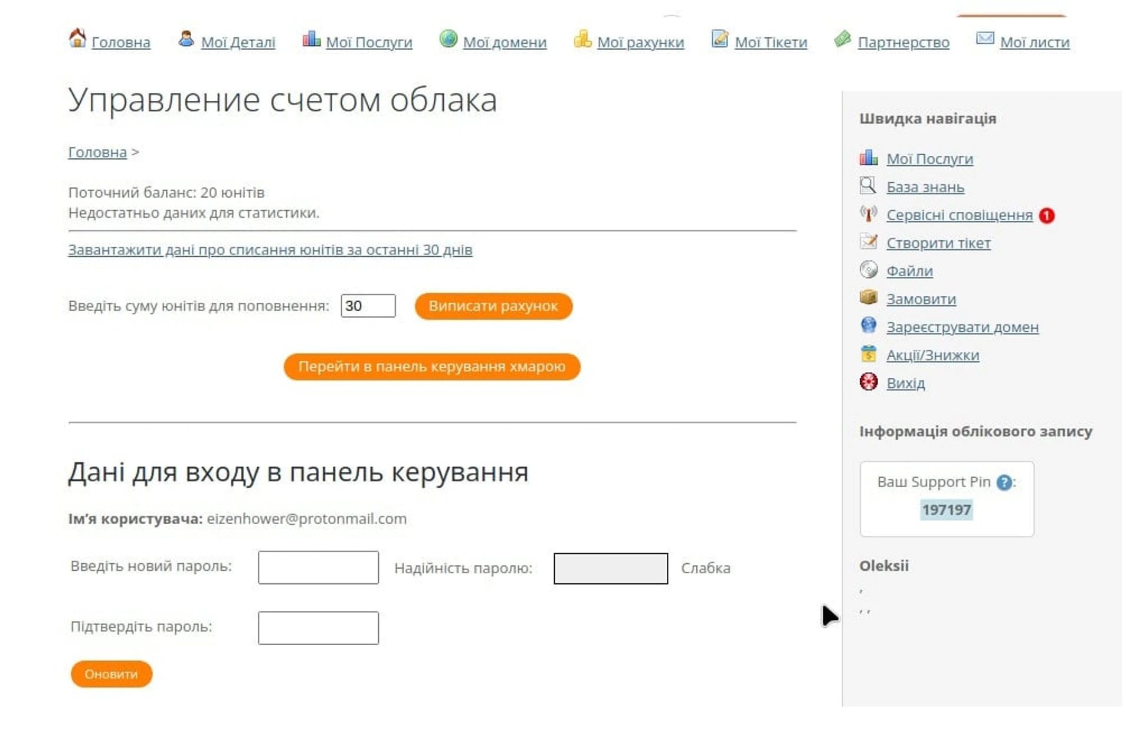The height and width of the screenshot is (732, 1133).
Task: Click the red logout icon next to Вихід
Action: (x=869, y=382)
